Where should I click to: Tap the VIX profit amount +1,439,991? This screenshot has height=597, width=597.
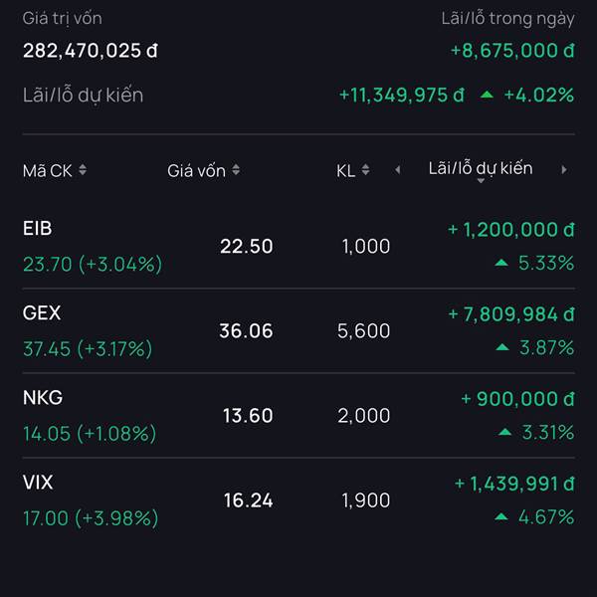(x=514, y=484)
